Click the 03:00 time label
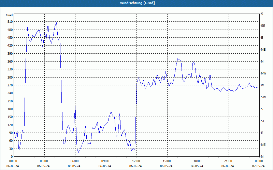The height and width of the screenshot is (170, 273). (x=43, y=161)
